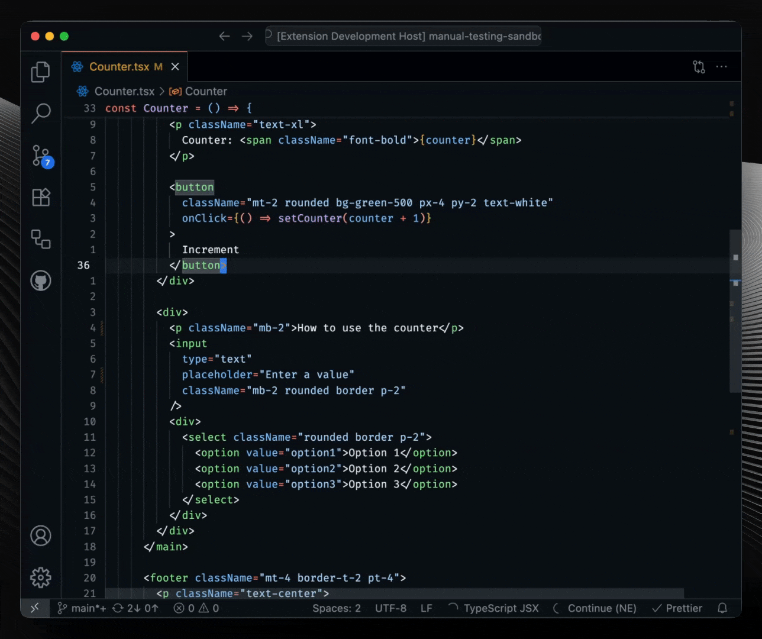Open the main* git branch picker
The image size is (762, 639).
pyautogui.click(x=82, y=608)
